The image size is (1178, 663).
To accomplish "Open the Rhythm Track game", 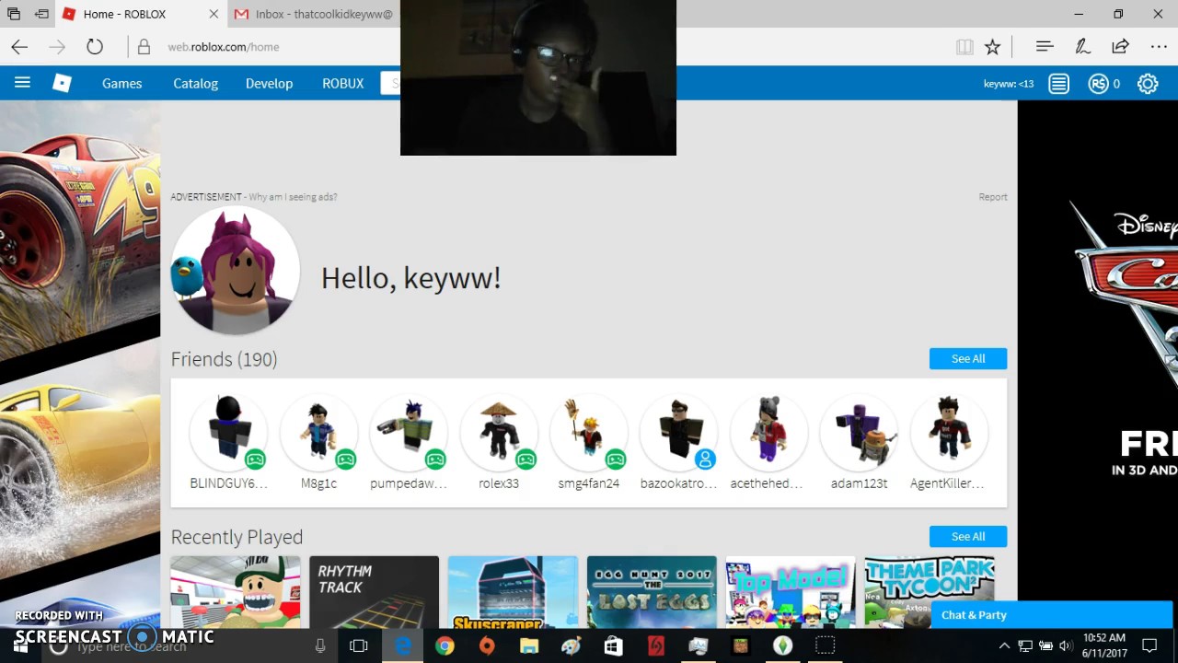I will (x=374, y=592).
